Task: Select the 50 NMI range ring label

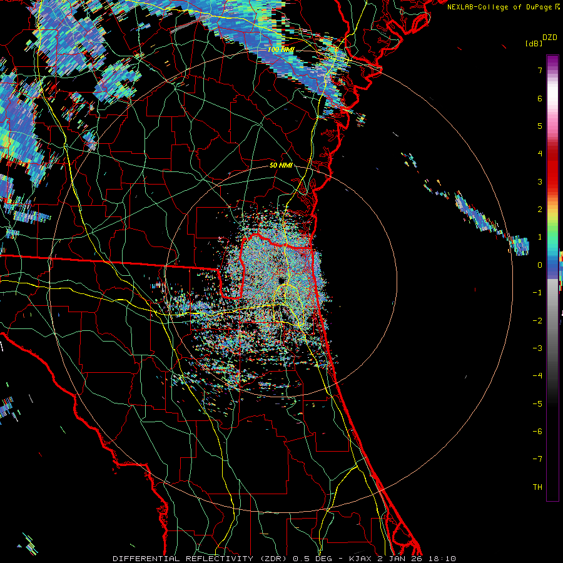Action: tap(281, 166)
